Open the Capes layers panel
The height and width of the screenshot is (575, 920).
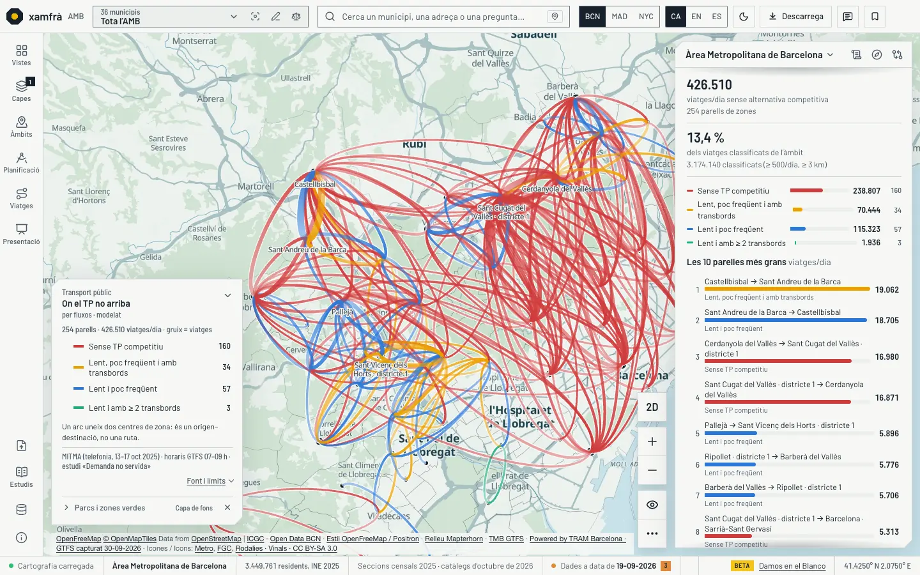(x=21, y=91)
